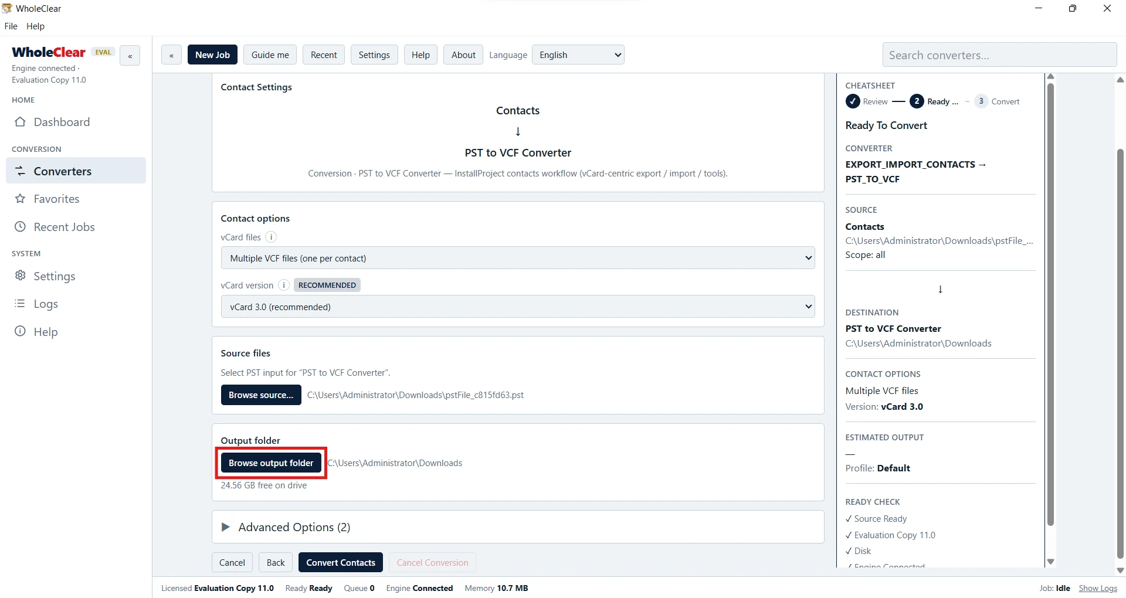Click the Settings gear icon in sidebar
Screen dimensions: 1126x598
click(20, 276)
